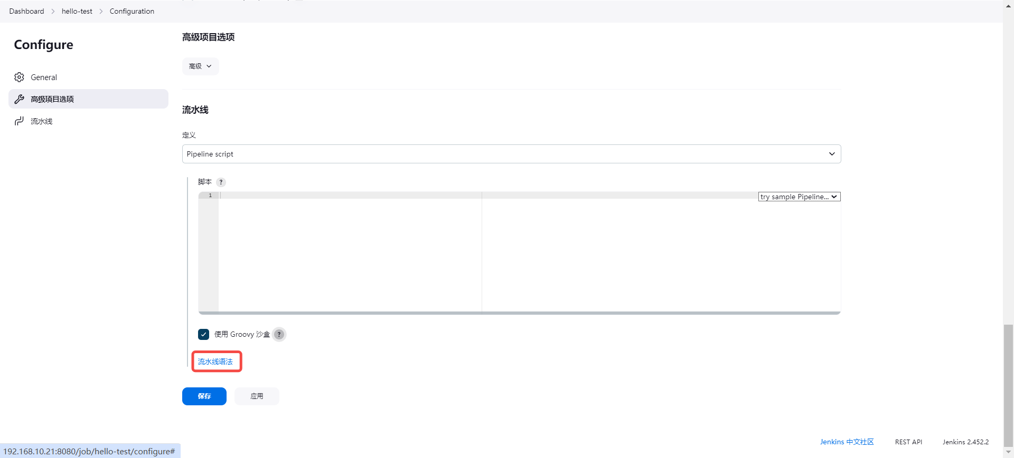Open help for Groovy sandbox option
The image size is (1014, 458).
coord(279,334)
